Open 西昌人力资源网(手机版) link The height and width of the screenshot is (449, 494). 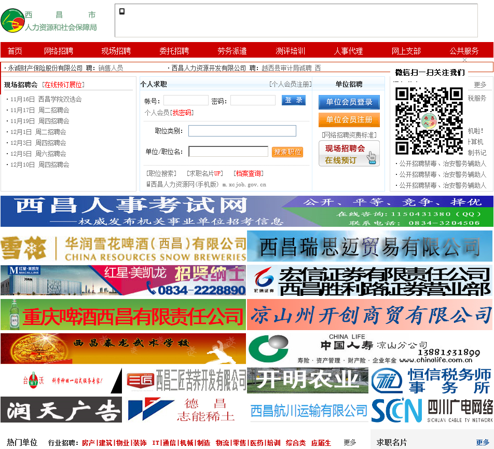(207, 184)
